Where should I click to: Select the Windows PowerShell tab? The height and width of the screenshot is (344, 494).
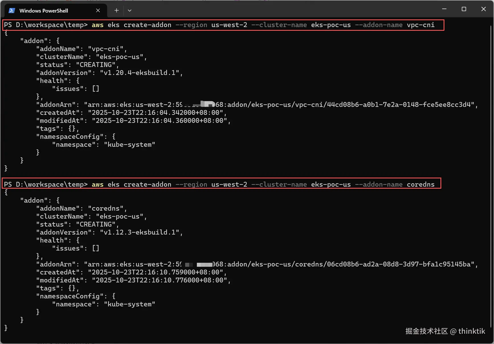pos(56,11)
